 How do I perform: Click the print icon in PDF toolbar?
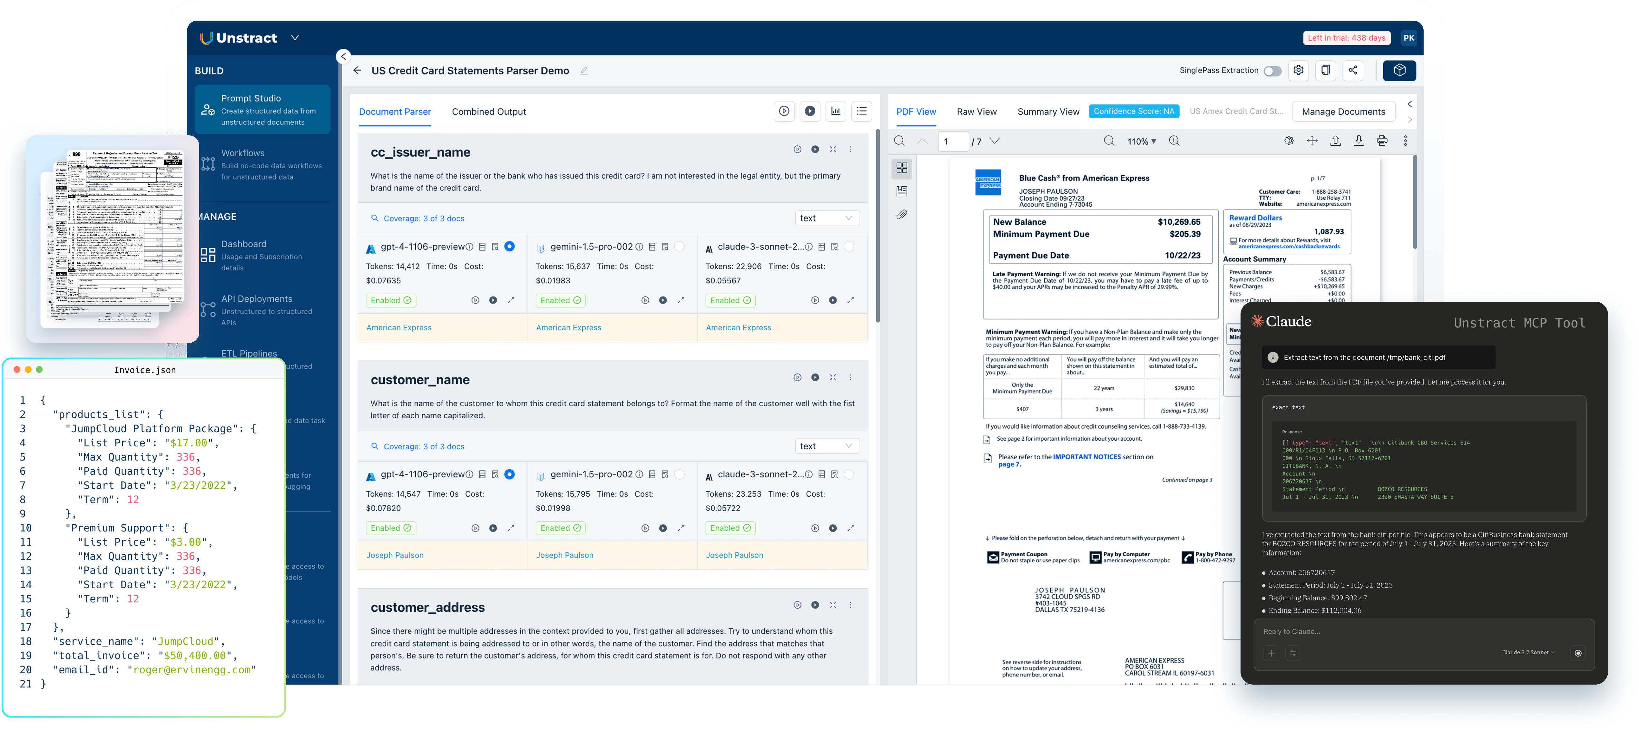coord(1382,141)
